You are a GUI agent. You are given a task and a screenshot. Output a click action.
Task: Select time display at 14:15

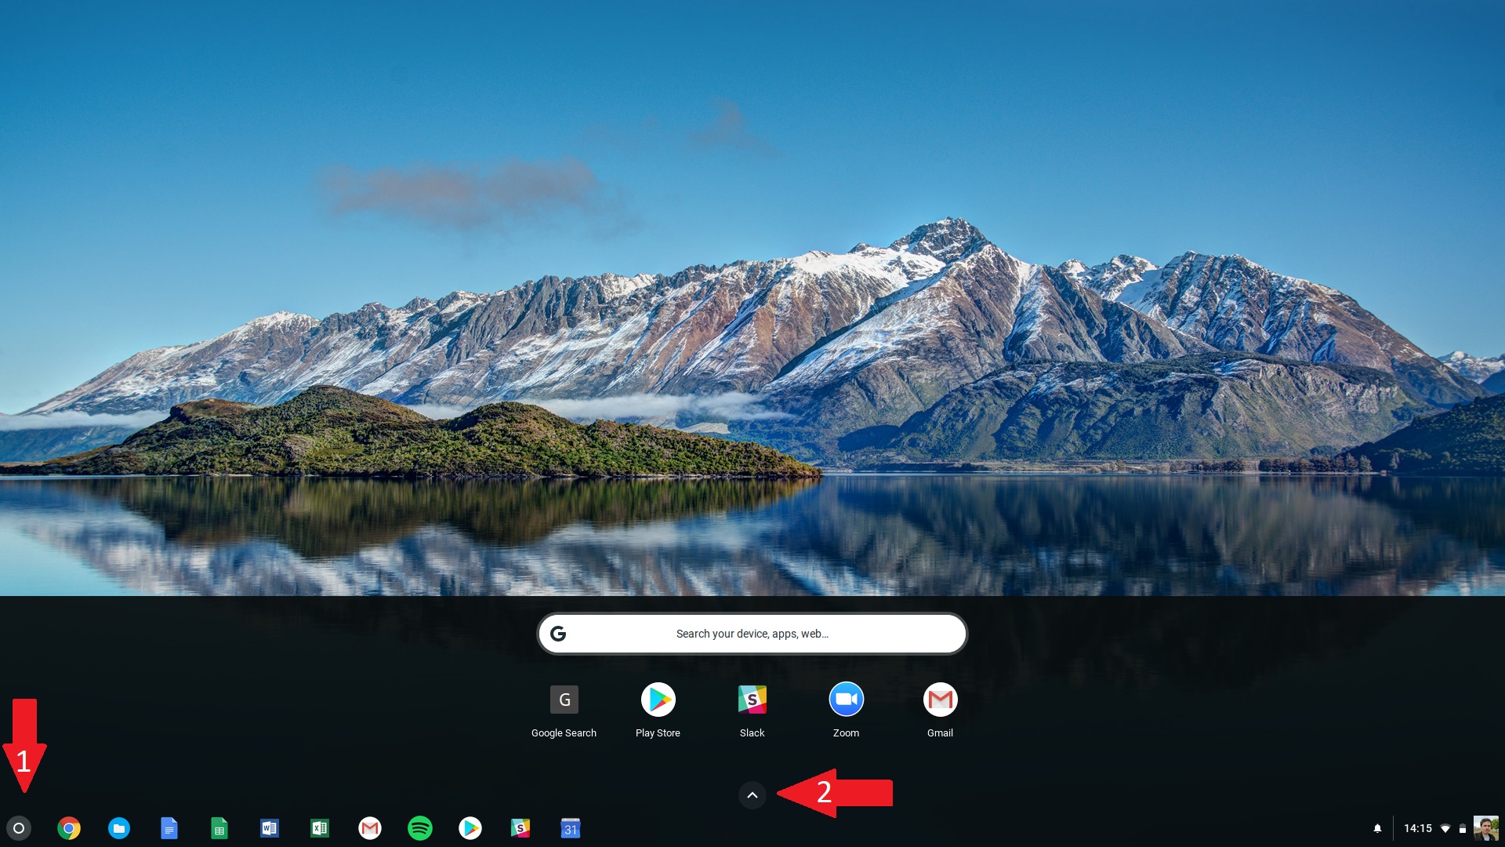pyautogui.click(x=1417, y=827)
